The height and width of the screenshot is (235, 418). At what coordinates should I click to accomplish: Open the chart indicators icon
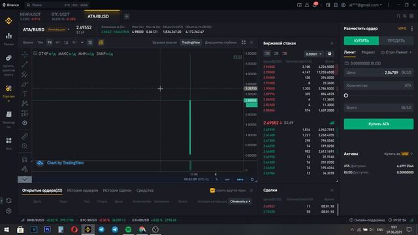click(x=90, y=42)
